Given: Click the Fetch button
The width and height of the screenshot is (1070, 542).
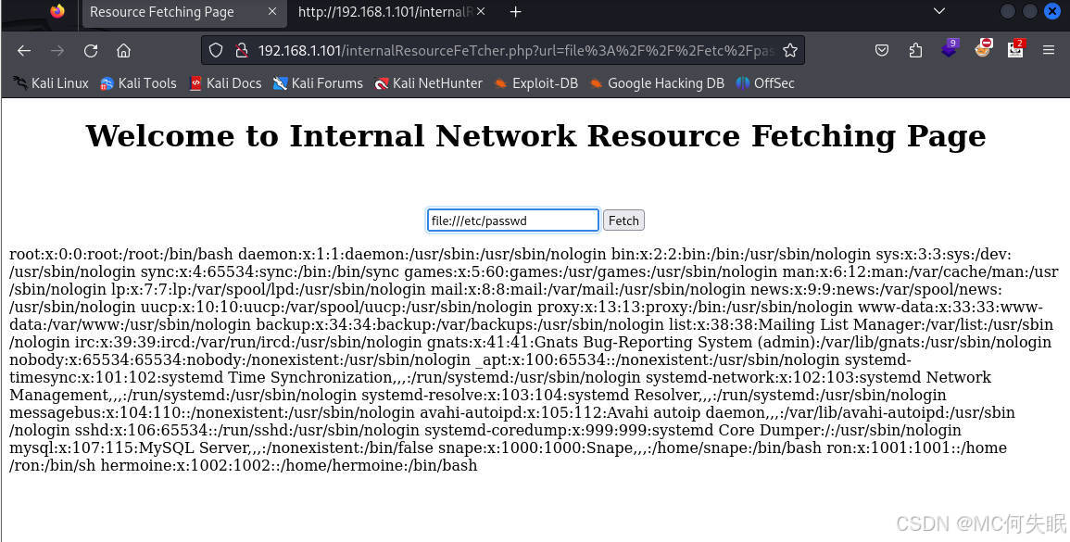Looking at the screenshot, I should [x=623, y=221].
